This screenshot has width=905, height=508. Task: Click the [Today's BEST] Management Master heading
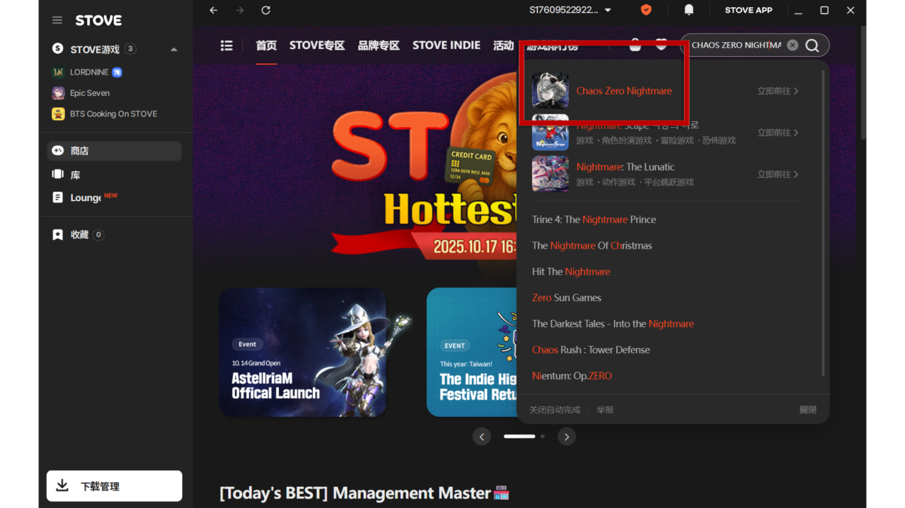point(364,493)
